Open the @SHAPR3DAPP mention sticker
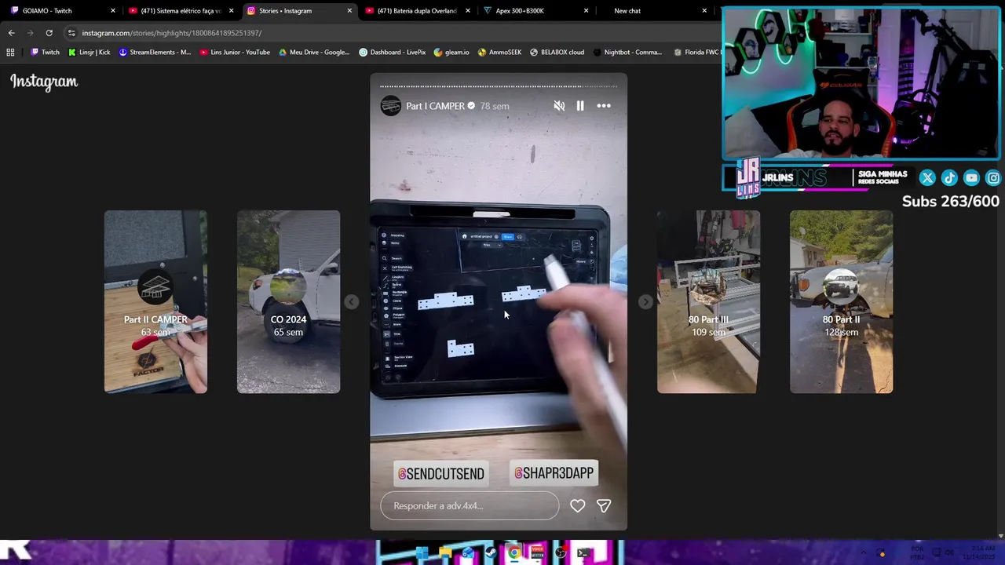 pyautogui.click(x=554, y=473)
